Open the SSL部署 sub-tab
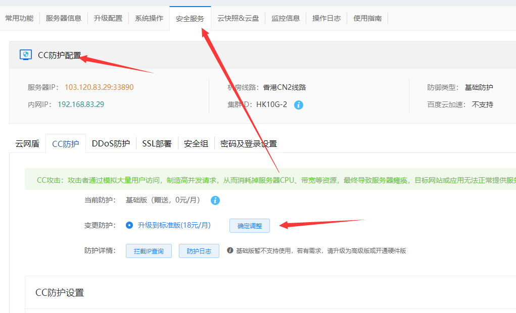Viewport: 516px width, 313px height. point(157,144)
